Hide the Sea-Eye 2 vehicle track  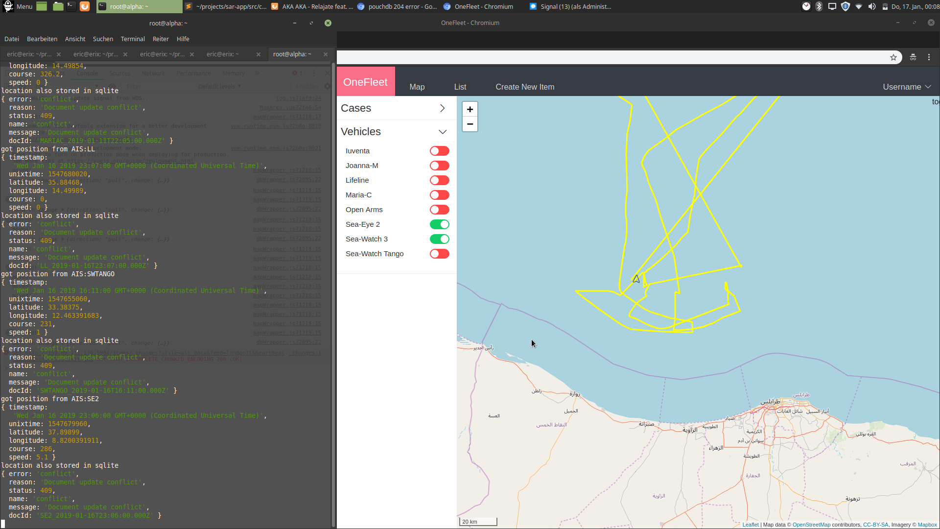point(440,224)
